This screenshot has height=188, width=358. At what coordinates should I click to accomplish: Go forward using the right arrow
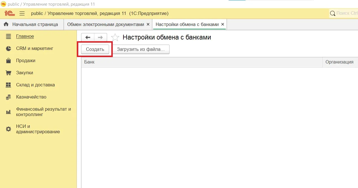(100, 37)
